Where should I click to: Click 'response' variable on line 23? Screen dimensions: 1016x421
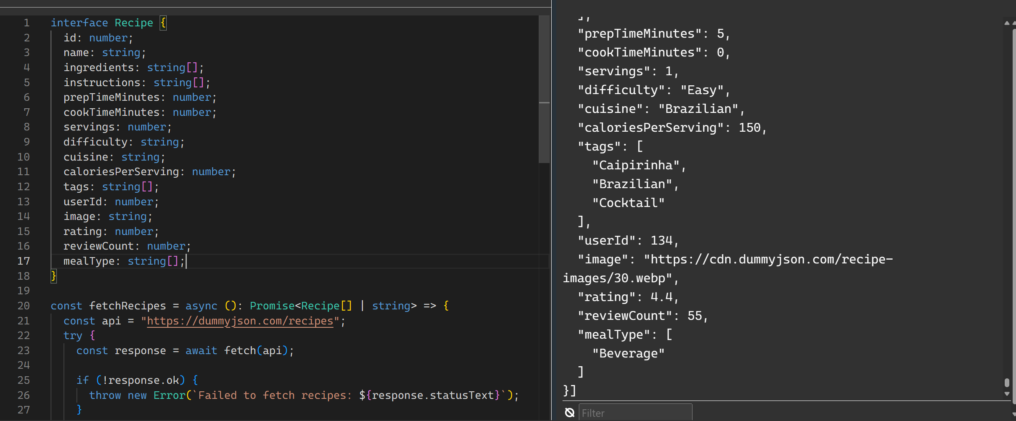(x=140, y=351)
